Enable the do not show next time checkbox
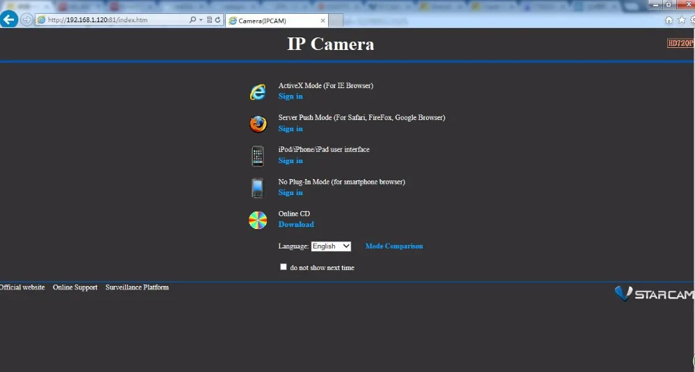Image resolution: width=695 pixels, height=372 pixels. [284, 267]
